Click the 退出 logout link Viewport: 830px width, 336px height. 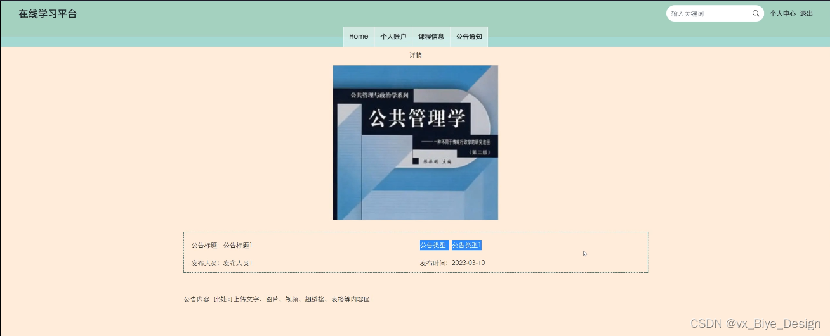point(806,13)
